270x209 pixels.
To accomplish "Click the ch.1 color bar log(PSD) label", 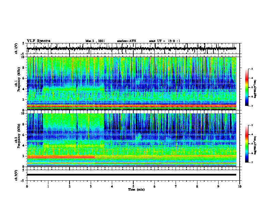I will [255, 89].
